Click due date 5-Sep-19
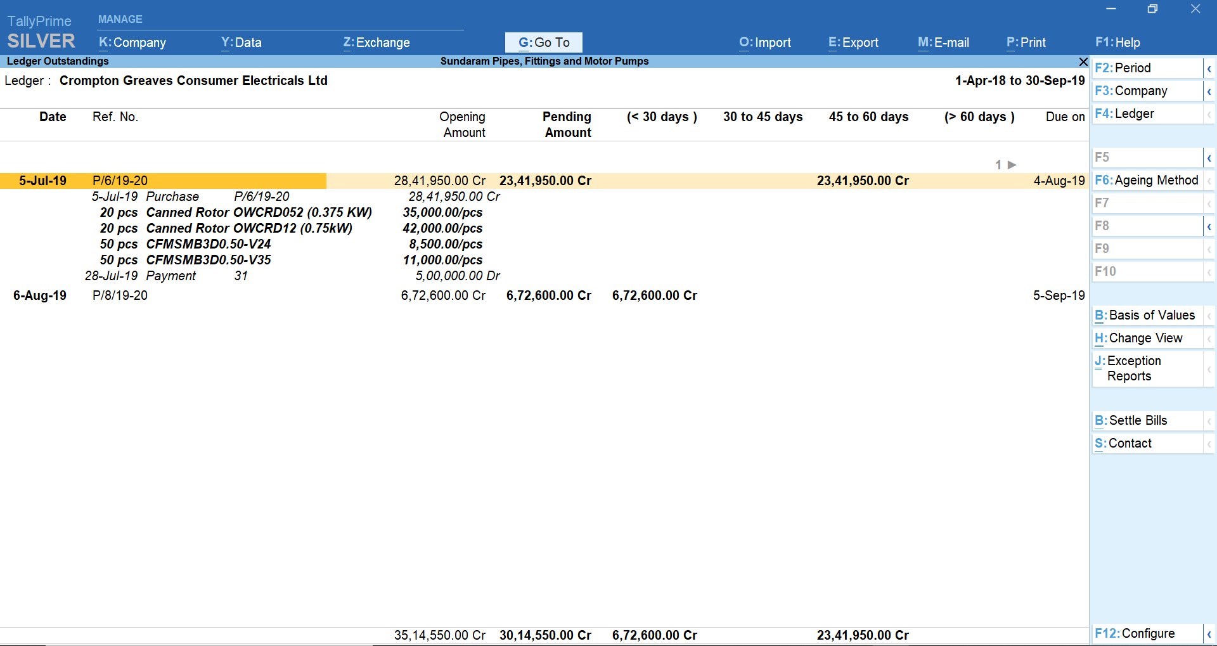Screen dimensions: 1217x646 coord(1059,295)
